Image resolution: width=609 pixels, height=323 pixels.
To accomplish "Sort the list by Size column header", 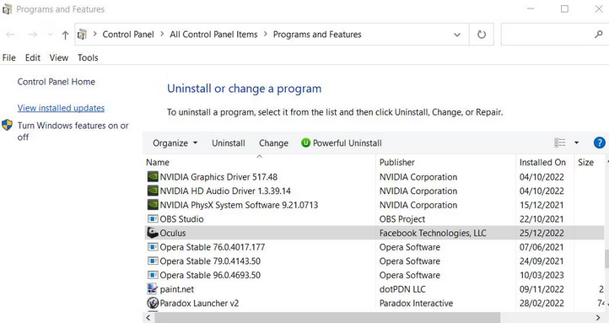I will [x=590, y=162].
